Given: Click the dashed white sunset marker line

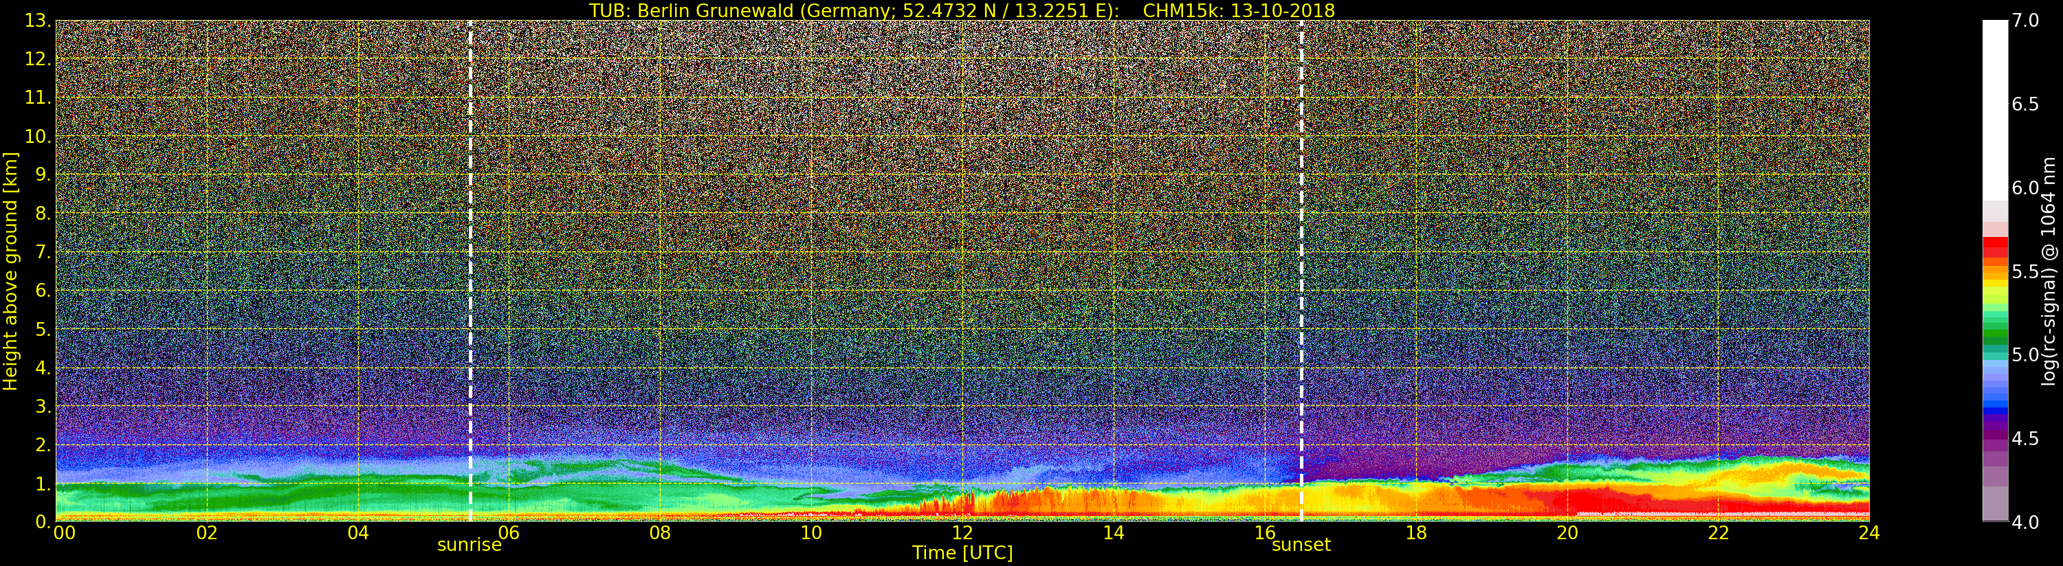Looking at the screenshot, I should tap(1301, 271).
